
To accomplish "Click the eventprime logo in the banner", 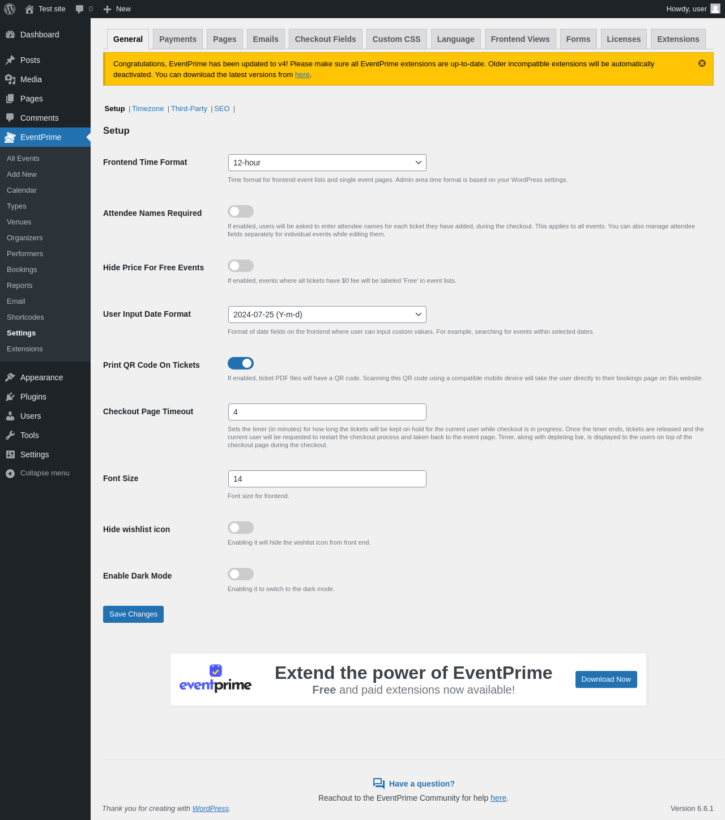I will (x=215, y=679).
